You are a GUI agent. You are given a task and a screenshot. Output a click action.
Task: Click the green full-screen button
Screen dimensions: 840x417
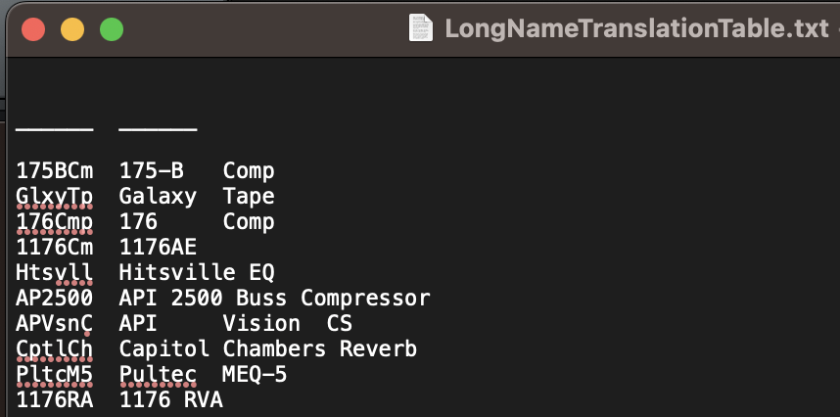(x=112, y=29)
